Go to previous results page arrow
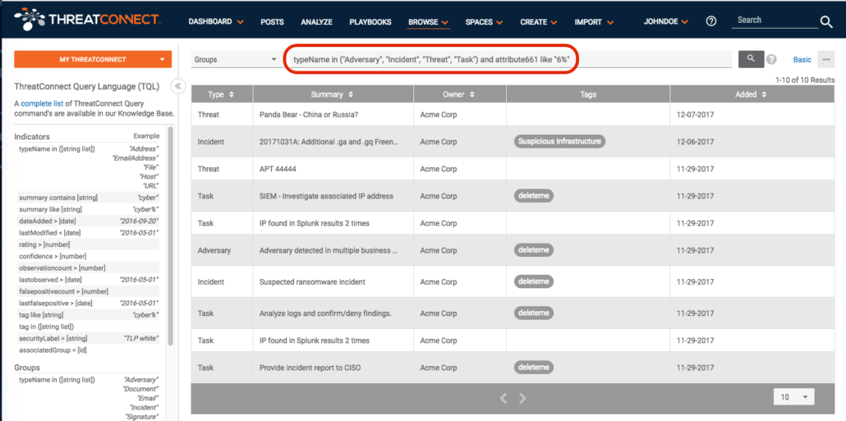The image size is (846, 421). (x=503, y=398)
